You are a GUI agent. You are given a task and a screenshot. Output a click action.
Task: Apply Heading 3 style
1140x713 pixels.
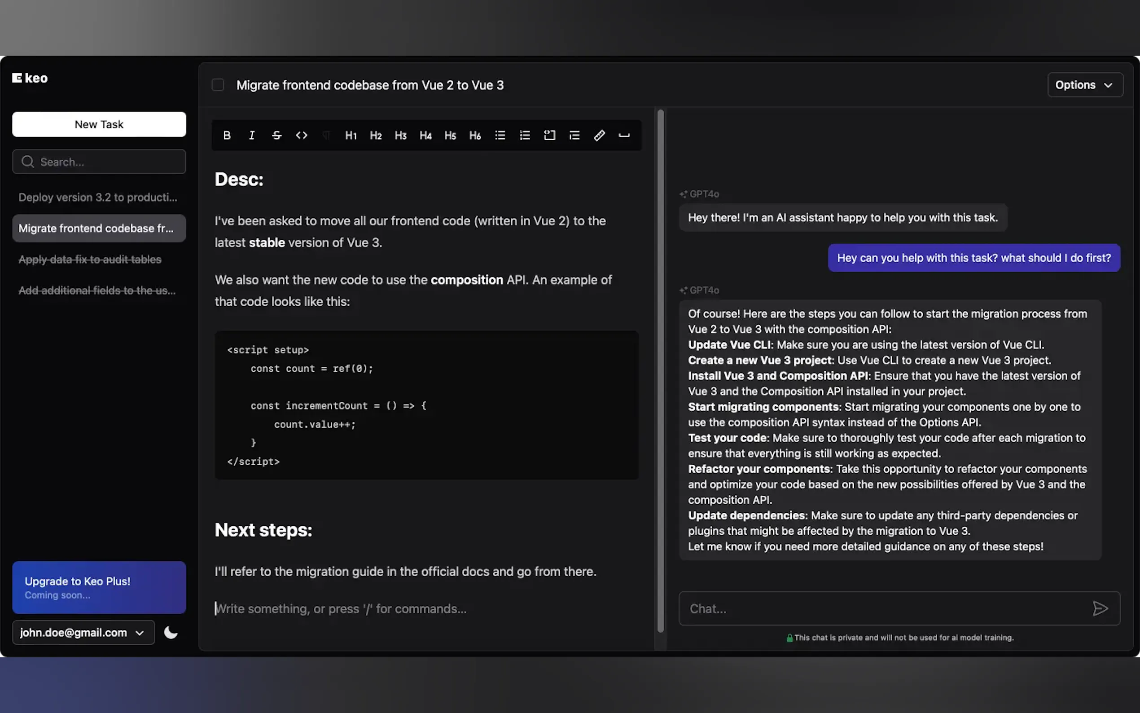coord(401,135)
